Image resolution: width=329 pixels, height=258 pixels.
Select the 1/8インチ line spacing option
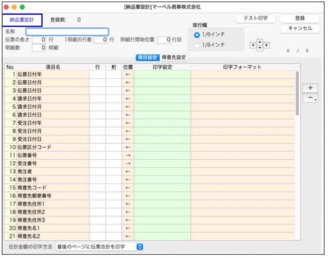[197, 45]
